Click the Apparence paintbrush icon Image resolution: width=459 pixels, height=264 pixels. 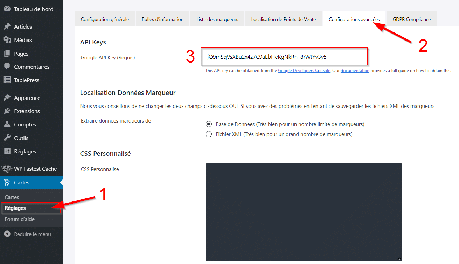coord(7,98)
